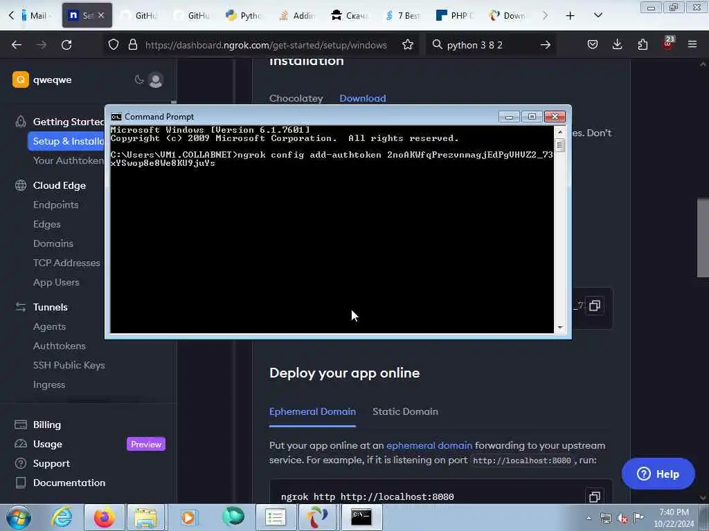Screen dimensions: 709x531
Task: Go to Agents
Action: (49, 326)
